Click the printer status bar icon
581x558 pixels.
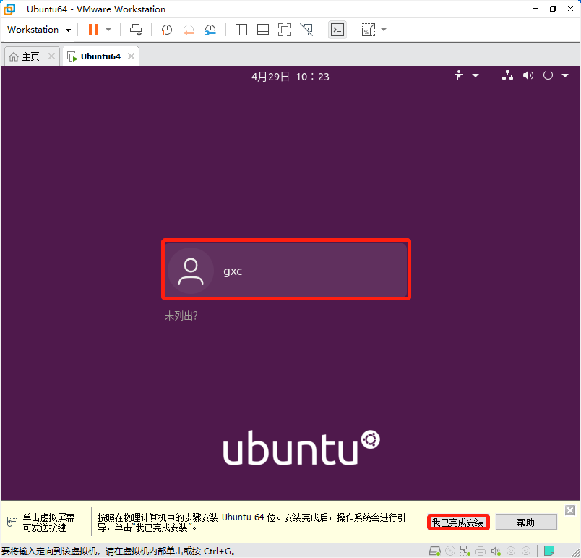[x=481, y=551]
